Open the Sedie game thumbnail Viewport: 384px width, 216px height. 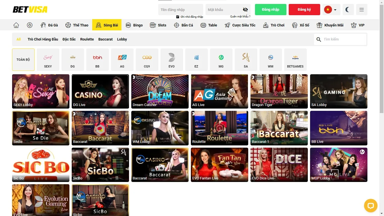[41, 128]
